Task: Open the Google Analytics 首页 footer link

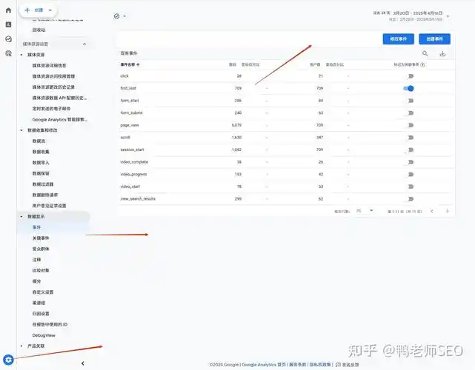Action: [x=264, y=365]
